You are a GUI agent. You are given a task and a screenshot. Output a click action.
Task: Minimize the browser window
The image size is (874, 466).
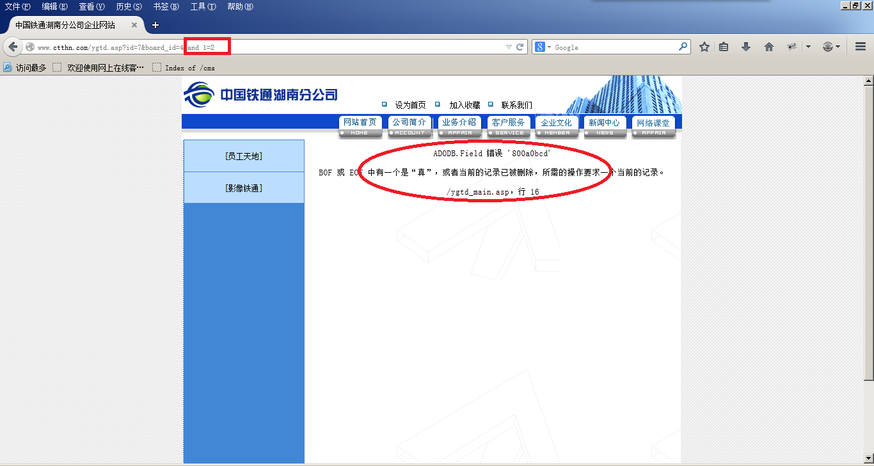(845, 6)
